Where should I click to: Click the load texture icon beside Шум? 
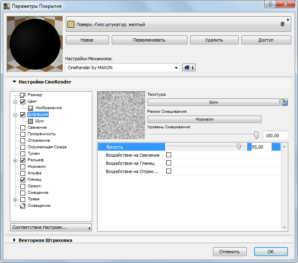click(284, 102)
